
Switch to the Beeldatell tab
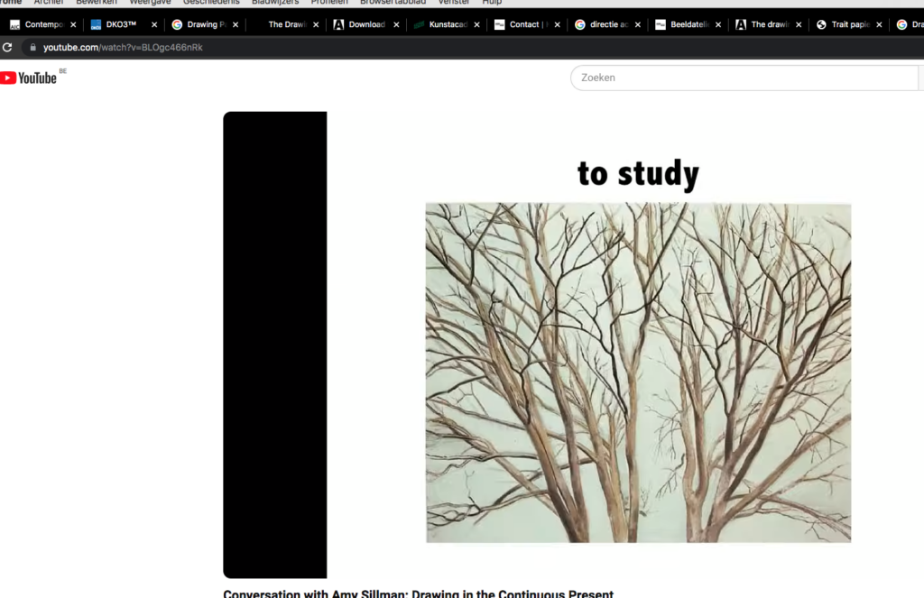tap(689, 24)
